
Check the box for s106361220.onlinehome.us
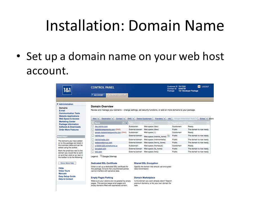93,145
